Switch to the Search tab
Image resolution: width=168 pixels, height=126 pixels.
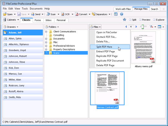[x=154, y=9]
